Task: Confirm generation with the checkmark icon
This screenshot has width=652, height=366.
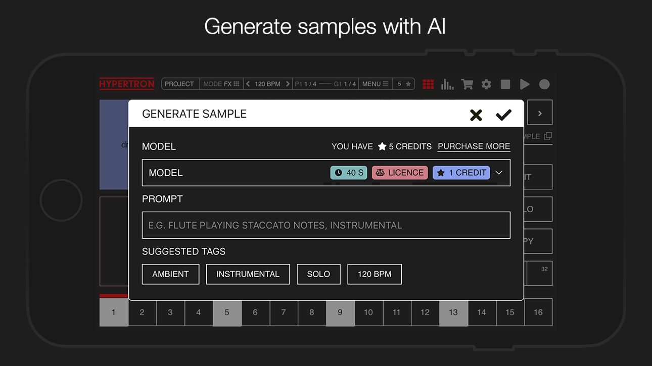Action: (x=503, y=115)
